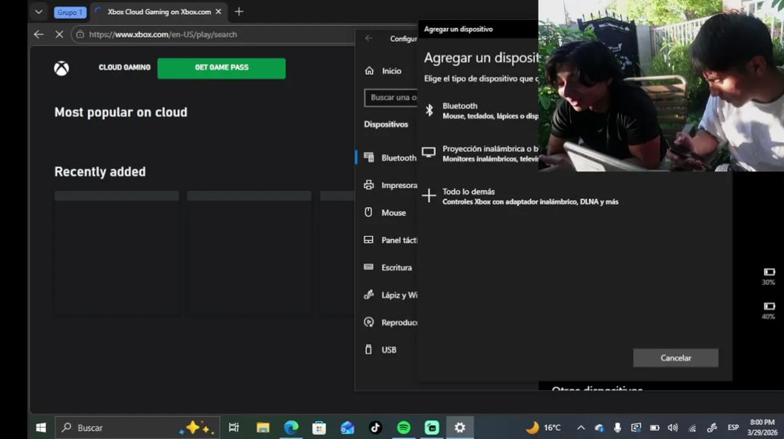Click the Xbox logo icon

[x=61, y=68]
